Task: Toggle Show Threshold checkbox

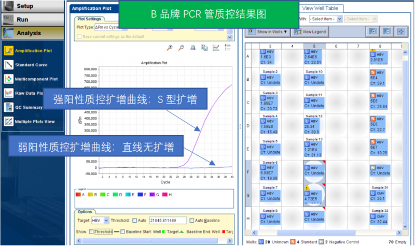Action: coord(91,231)
